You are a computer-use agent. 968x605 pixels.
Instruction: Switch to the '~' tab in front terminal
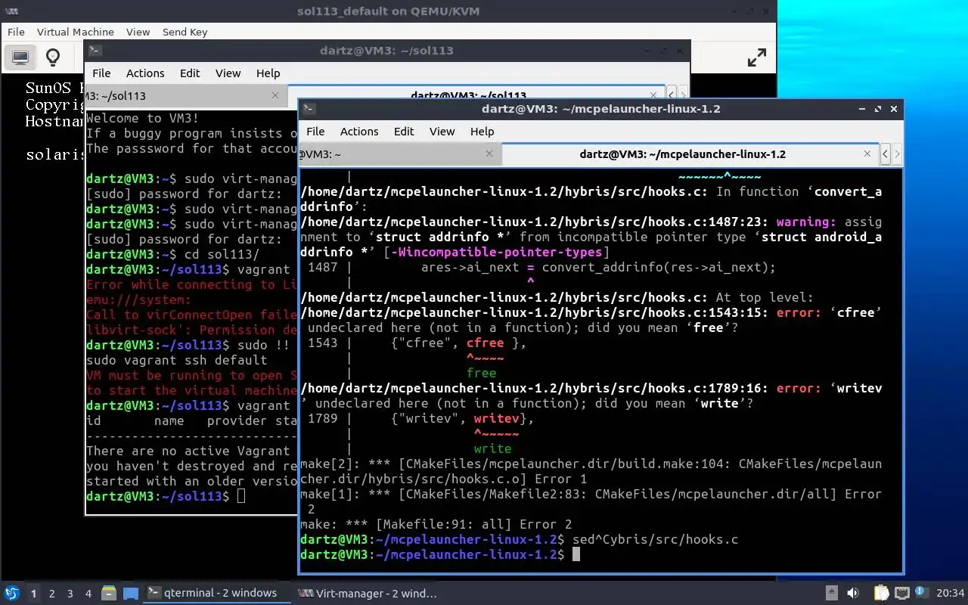pyautogui.click(x=399, y=154)
